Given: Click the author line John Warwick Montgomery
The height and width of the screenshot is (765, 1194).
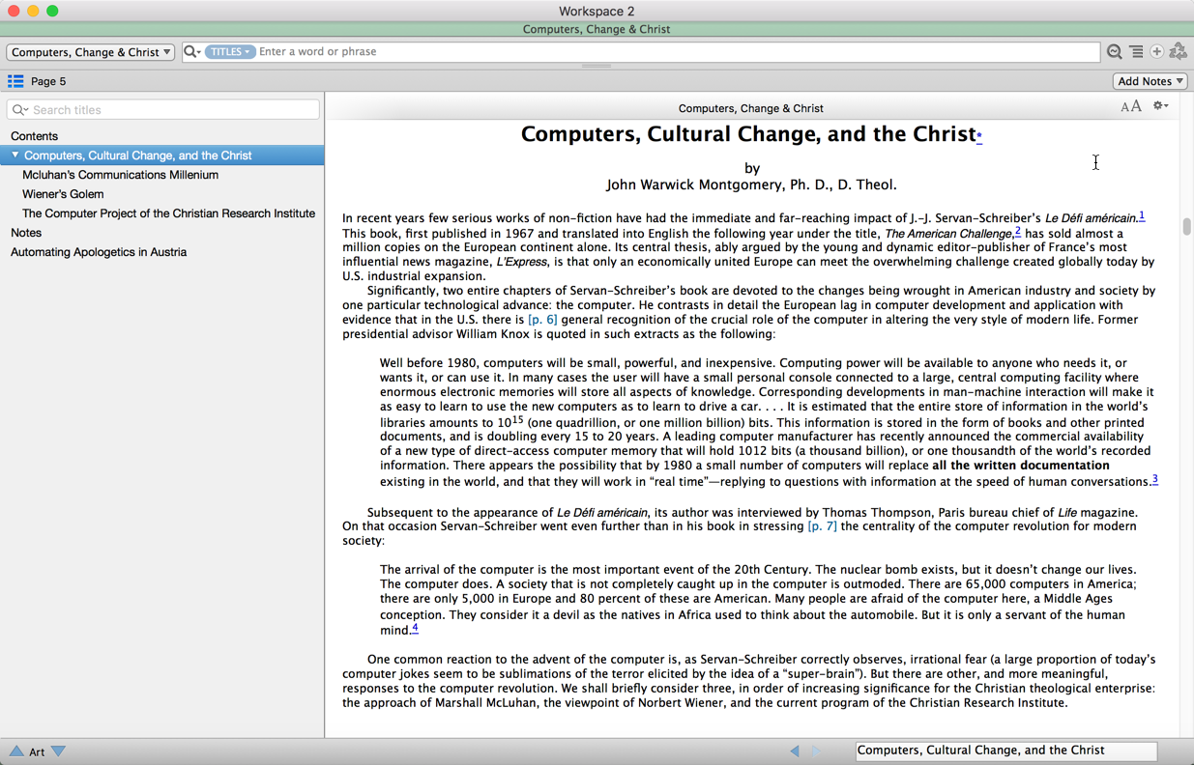Looking at the screenshot, I should tap(752, 184).
